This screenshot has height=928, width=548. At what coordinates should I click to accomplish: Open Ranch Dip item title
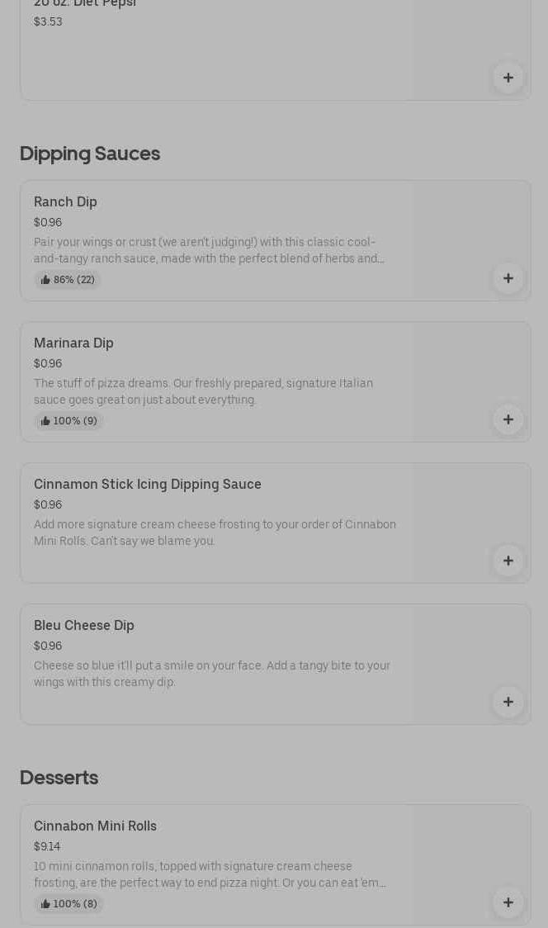[65, 202]
